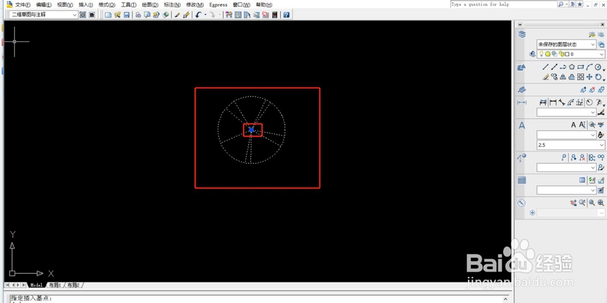Viewport: 607px width, 303px height.
Task: Switch to the 布局1 layout tab
Action: point(55,285)
